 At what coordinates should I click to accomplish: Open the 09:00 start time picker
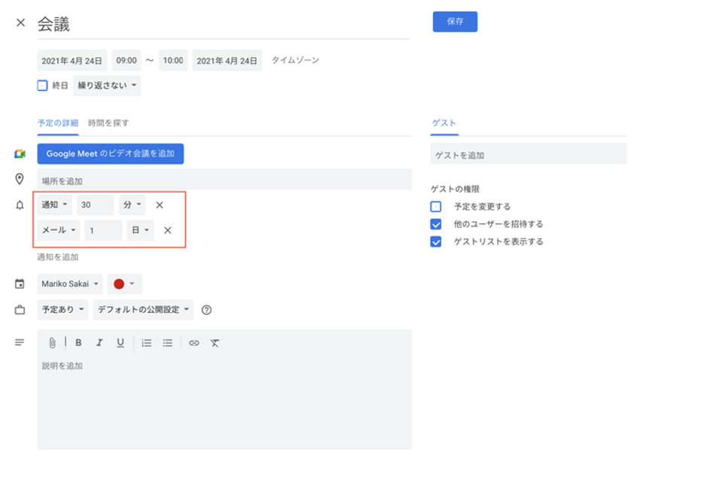tap(127, 60)
